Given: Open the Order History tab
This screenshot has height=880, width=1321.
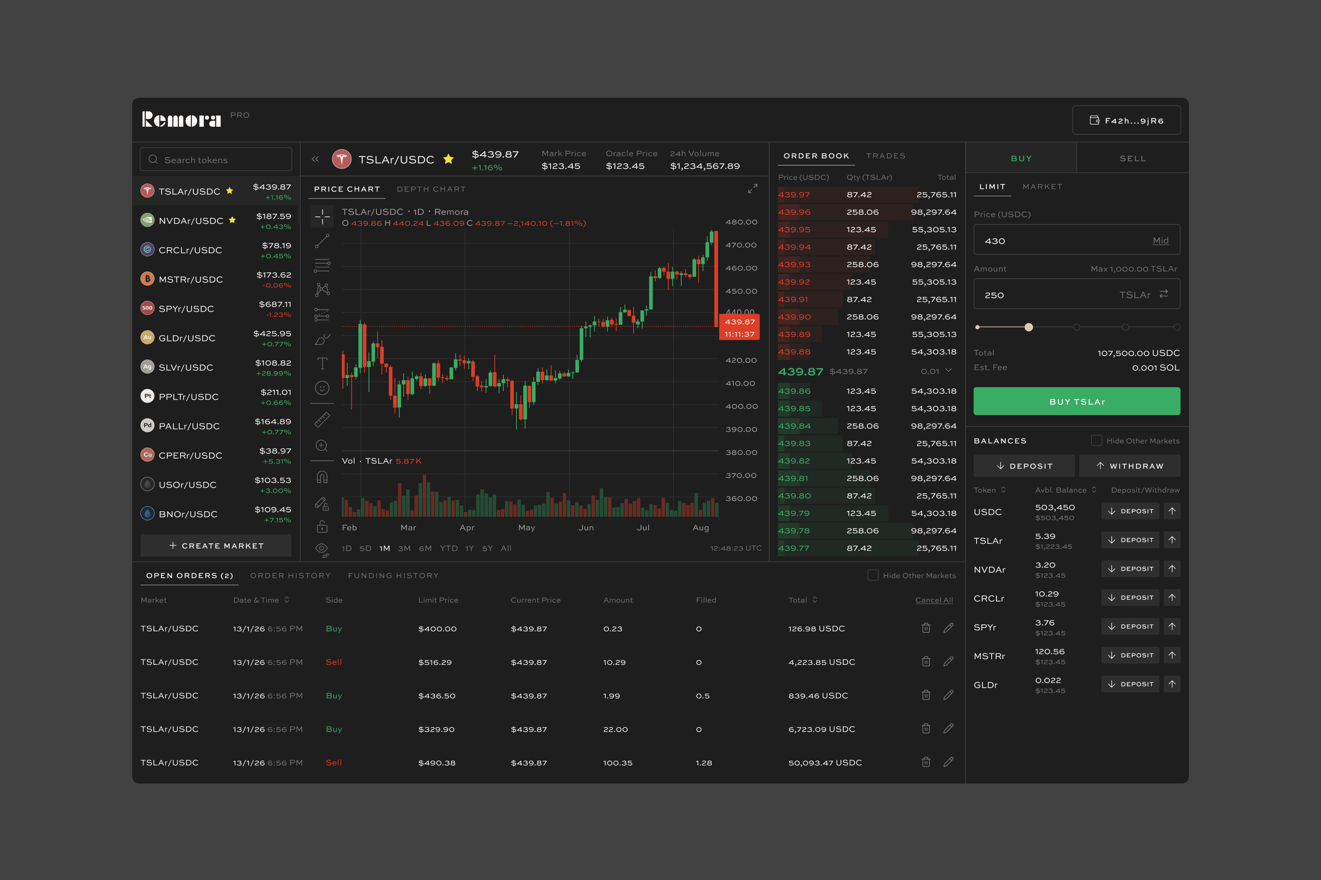Looking at the screenshot, I should coord(290,576).
